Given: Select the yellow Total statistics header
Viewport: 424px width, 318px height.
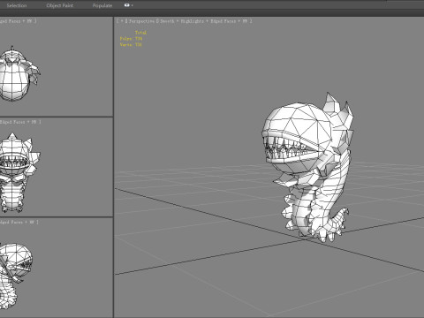Looking at the screenshot, I should pos(140,33).
